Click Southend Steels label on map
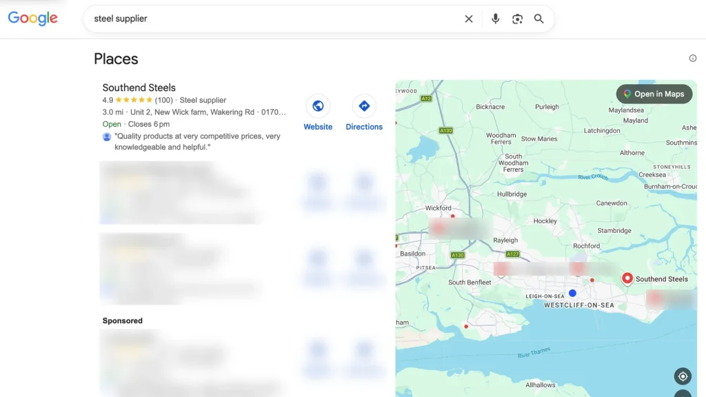Screen dimensions: 706x397 click(661, 279)
